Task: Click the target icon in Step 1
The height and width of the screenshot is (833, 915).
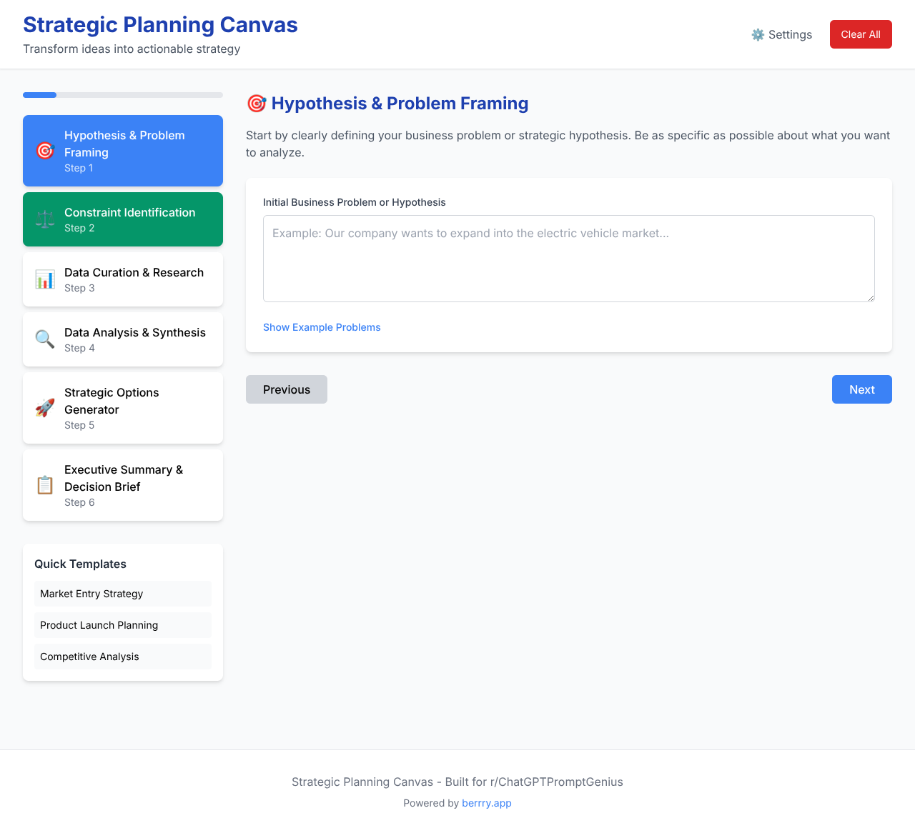Action: click(x=44, y=151)
